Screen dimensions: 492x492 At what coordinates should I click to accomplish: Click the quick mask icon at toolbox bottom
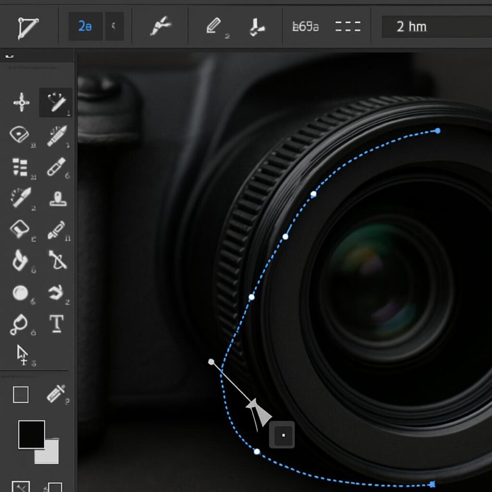click(x=21, y=486)
